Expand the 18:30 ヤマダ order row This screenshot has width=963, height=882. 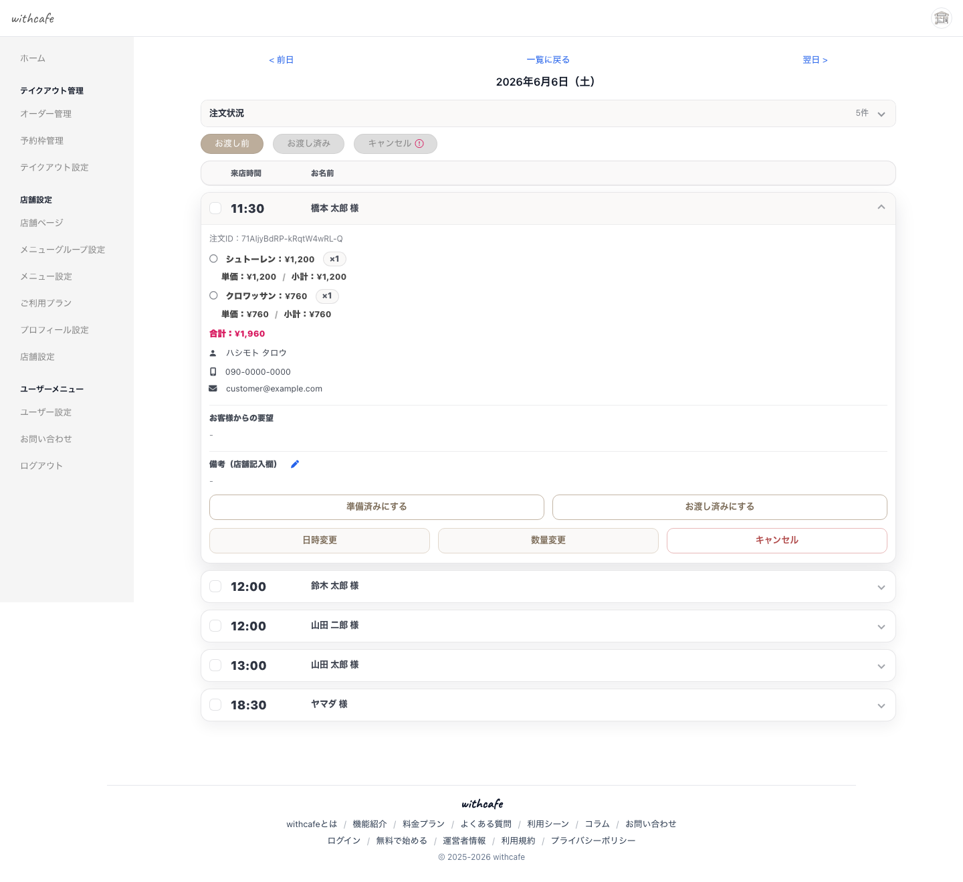(881, 705)
